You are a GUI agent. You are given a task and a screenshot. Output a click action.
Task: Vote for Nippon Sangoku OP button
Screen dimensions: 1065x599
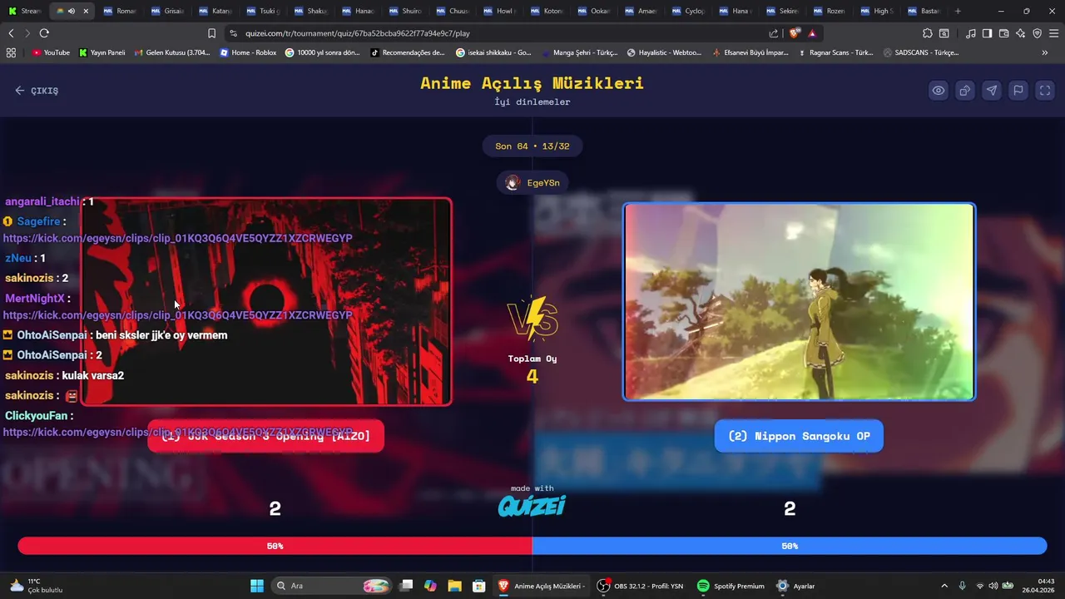click(799, 436)
